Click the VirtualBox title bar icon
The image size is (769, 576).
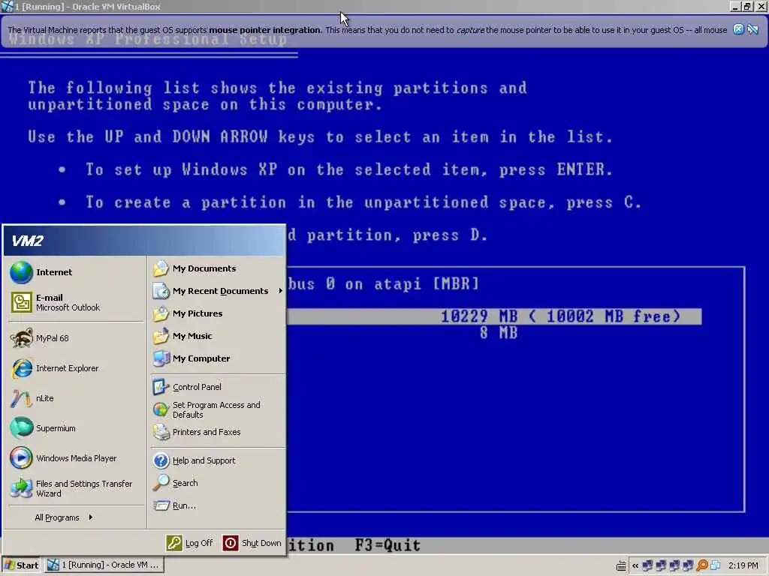(7, 6)
